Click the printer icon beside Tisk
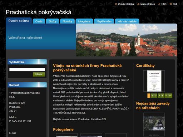 click(x=171, y=4)
